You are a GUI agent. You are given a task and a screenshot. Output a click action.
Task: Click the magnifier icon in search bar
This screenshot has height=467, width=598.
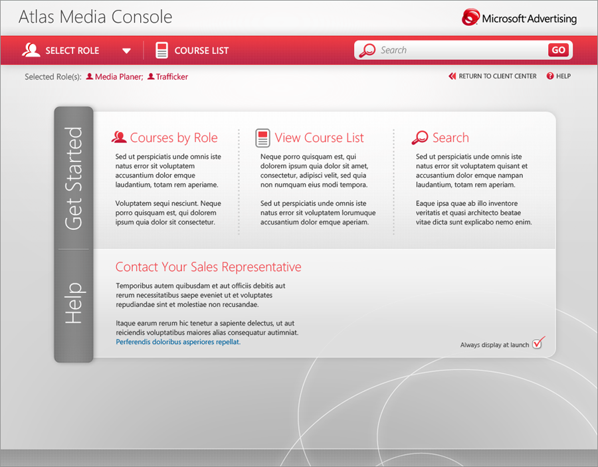point(367,50)
